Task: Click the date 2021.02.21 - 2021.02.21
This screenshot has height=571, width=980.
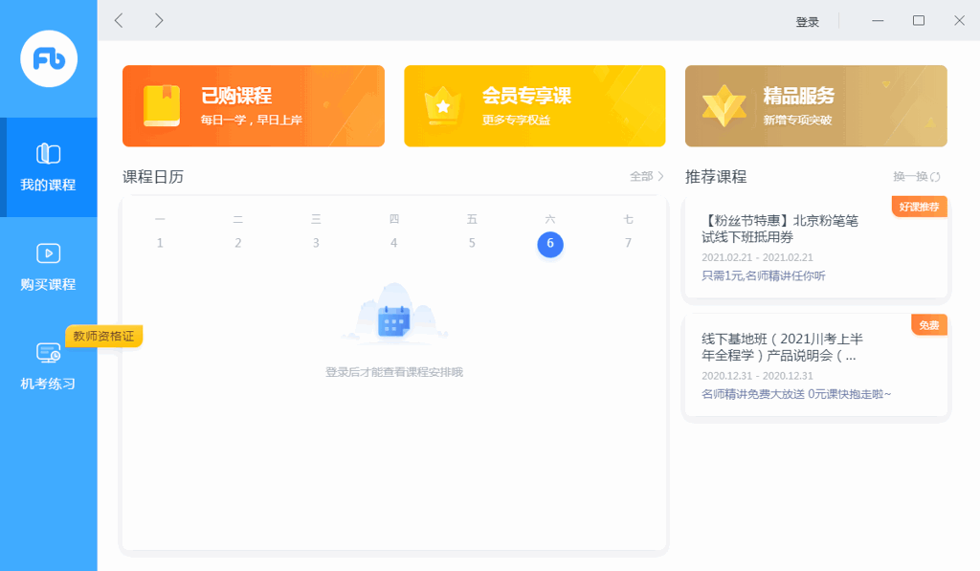Action: 757,257
